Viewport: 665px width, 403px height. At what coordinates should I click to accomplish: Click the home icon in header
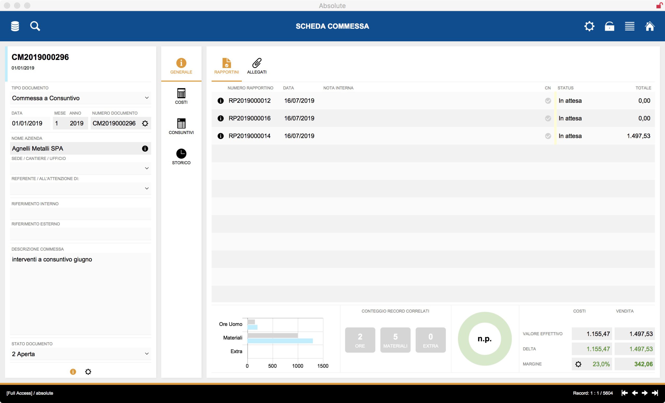click(649, 26)
